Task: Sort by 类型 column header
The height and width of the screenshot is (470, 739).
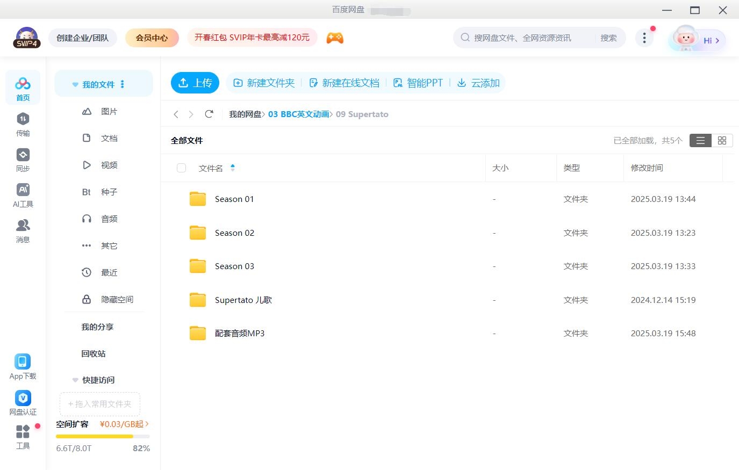Action: [x=571, y=168]
